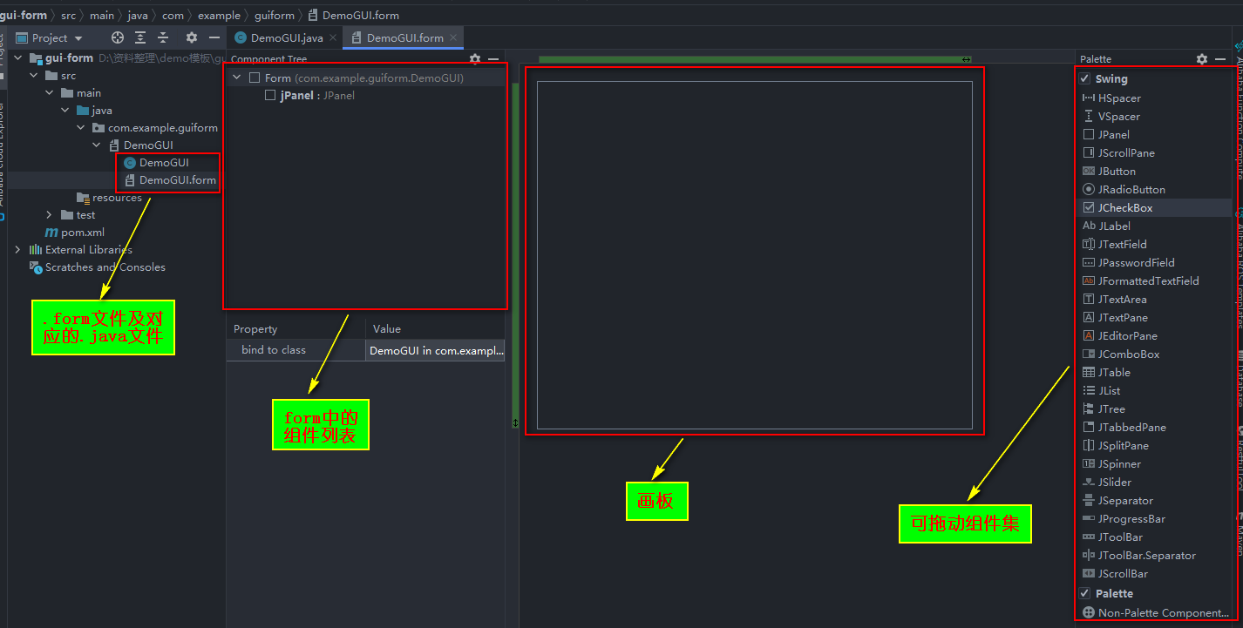Screen dimensions: 1243x628
Task: Pick the JRadioButton component
Action: click(1124, 190)
